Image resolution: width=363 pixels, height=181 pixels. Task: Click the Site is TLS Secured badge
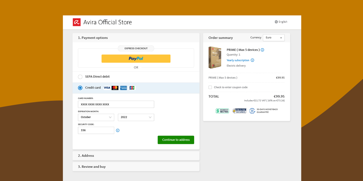[239, 111]
